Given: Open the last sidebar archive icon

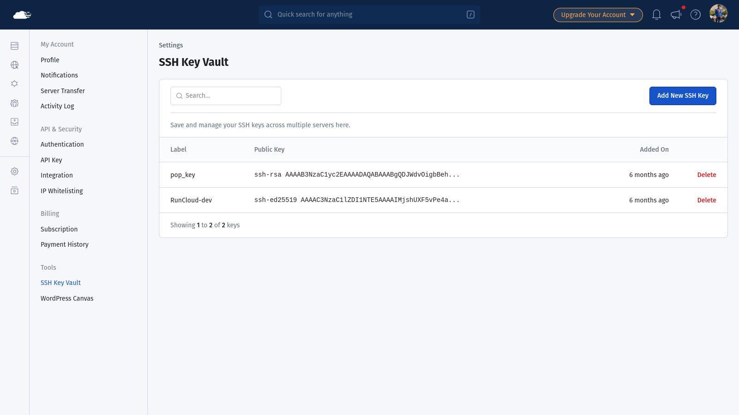Looking at the screenshot, I should (15, 190).
